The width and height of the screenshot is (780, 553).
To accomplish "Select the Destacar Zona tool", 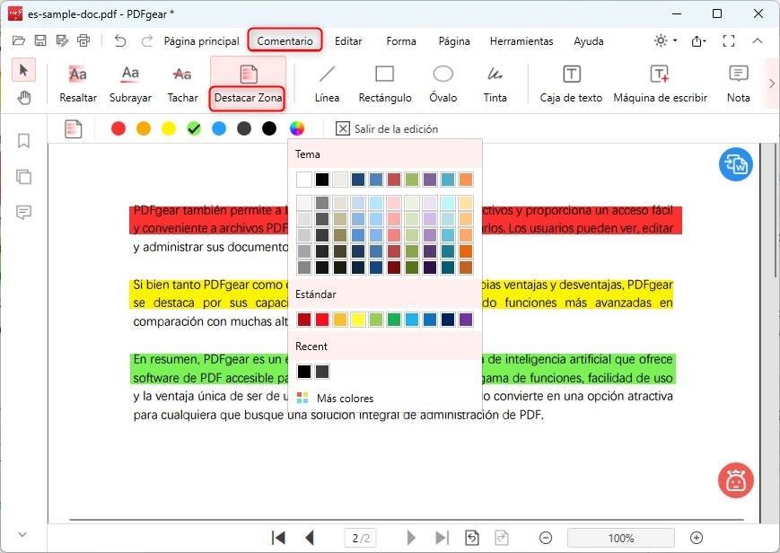I will [249, 83].
